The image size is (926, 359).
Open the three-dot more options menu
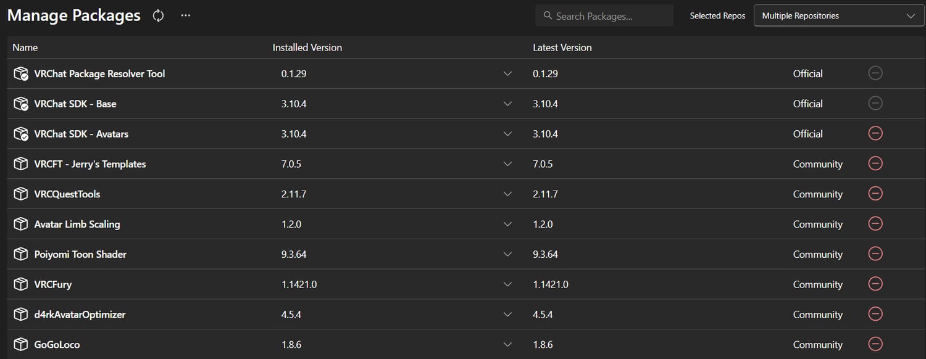tap(186, 15)
